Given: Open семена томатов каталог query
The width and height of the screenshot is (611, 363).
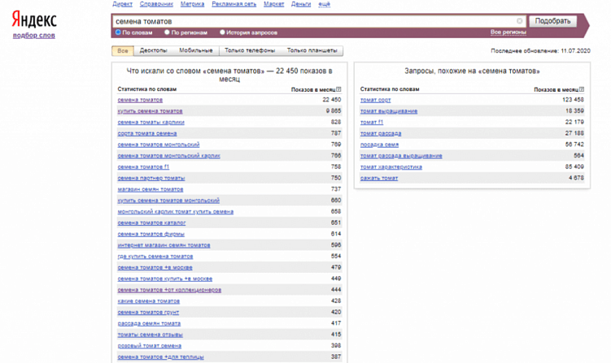Looking at the screenshot, I should coord(151,223).
